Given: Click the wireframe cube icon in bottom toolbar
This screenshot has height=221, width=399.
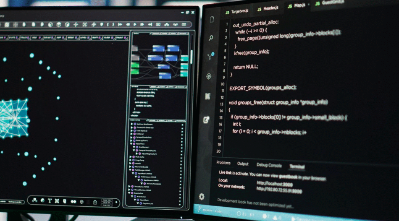Looking at the screenshot, I should tap(81, 202).
